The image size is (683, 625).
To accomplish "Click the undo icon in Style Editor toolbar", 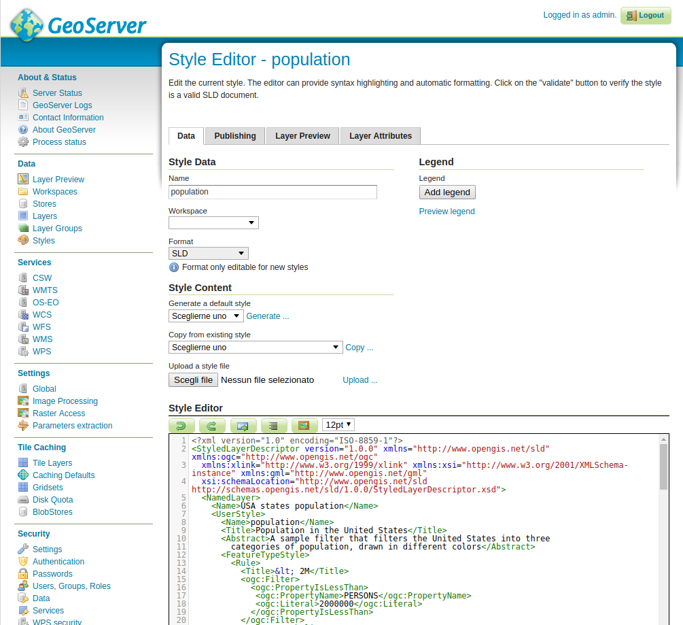I will tap(181, 425).
